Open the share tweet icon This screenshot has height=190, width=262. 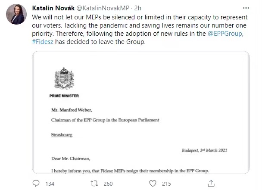pyautogui.click(x=211, y=184)
